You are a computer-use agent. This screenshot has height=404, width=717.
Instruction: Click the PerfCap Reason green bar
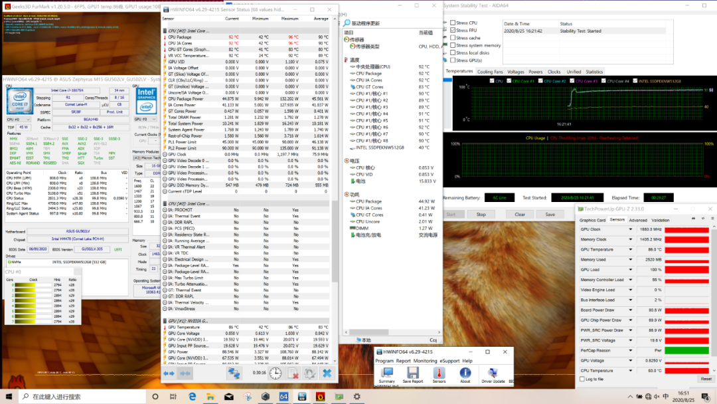pos(688,350)
